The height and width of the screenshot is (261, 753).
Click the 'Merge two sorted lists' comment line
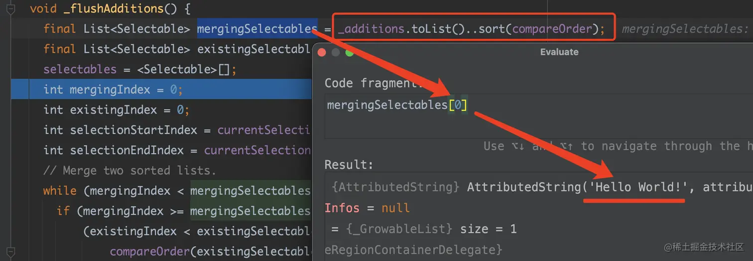[x=129, y=170]
